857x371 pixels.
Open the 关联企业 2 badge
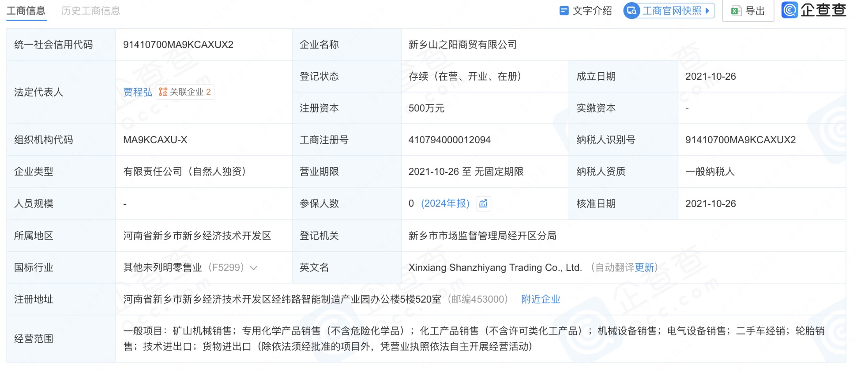pyautogui.click(x=185, y=92)
